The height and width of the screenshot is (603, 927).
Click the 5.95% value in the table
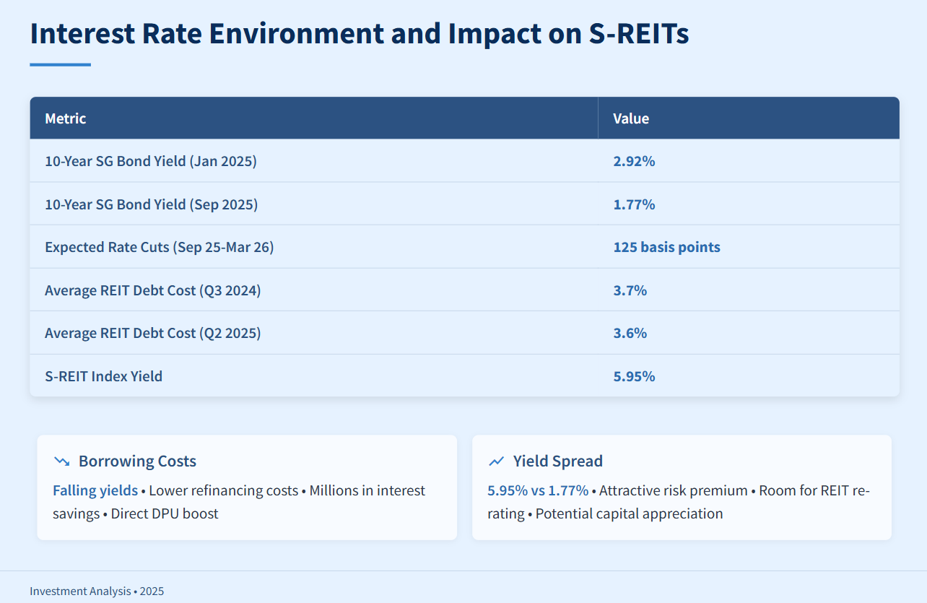pyautogui.click(x=634, y=376)
